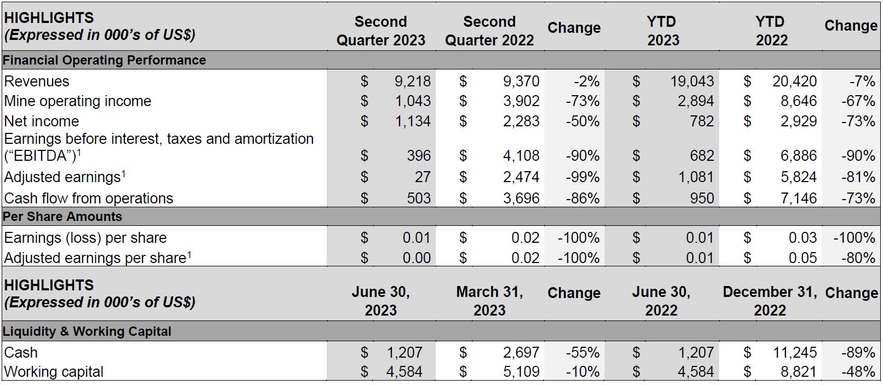Select the EBITDA second quarter 2022 value 4,108
The image size is (883, 385).
521,156
